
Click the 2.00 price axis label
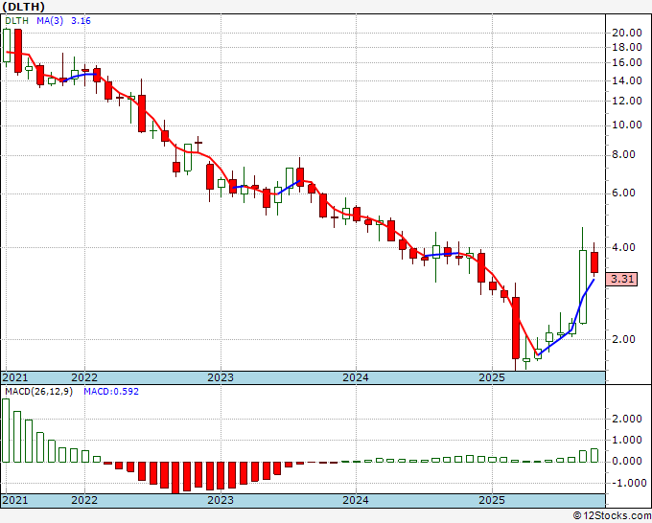[623, 339]
